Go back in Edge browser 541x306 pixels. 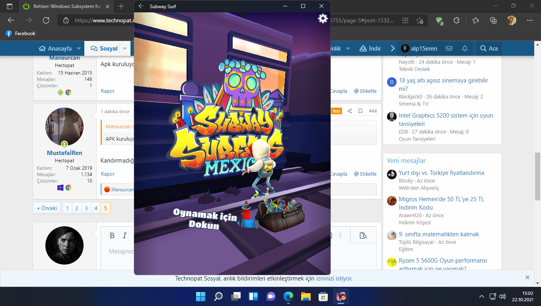[11, 20]
